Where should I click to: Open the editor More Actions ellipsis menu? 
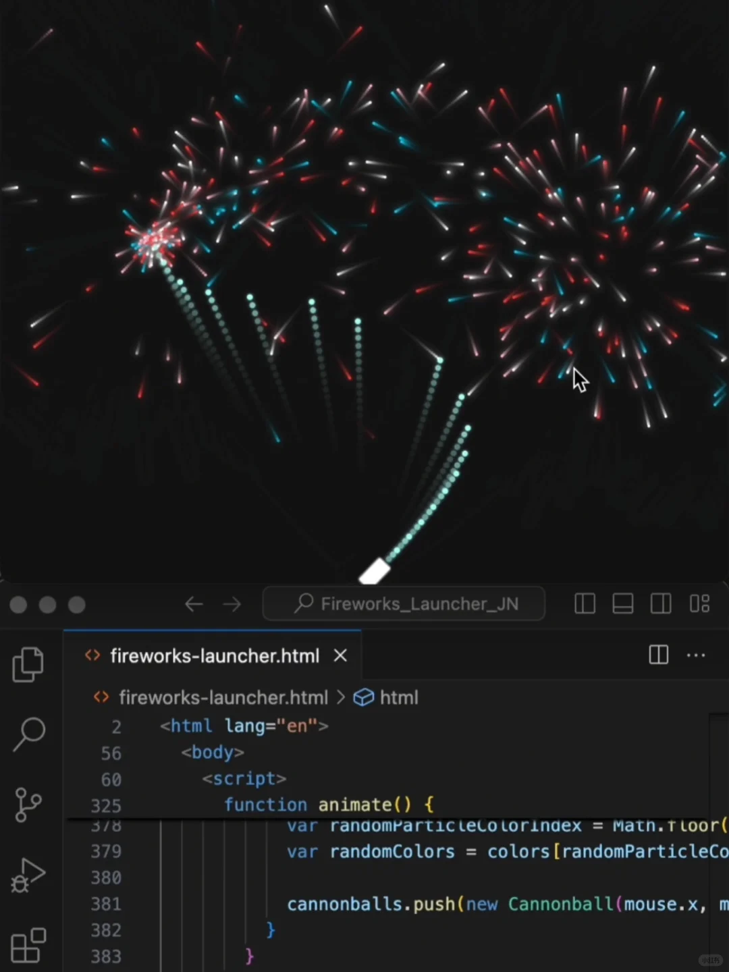coord(696,655)
